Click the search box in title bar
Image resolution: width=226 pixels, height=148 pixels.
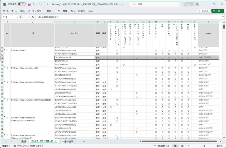click(154, 4)
